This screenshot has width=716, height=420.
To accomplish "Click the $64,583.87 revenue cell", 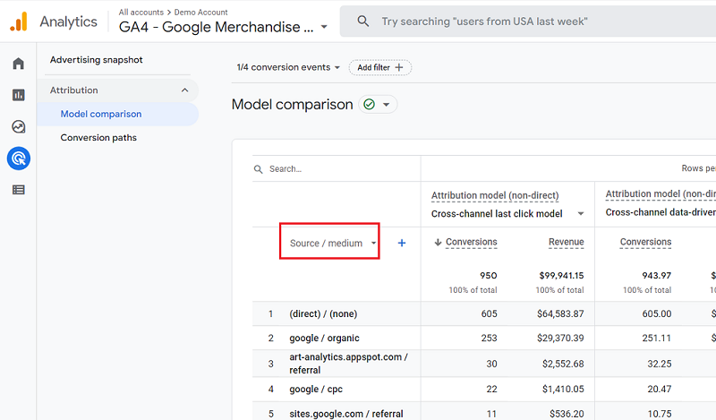I will (560, 314).
